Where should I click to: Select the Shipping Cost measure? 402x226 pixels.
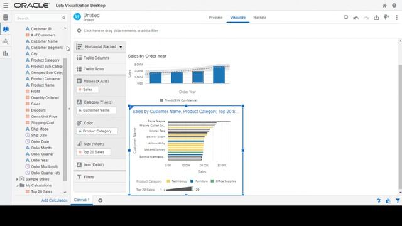[x=43, y=123]
